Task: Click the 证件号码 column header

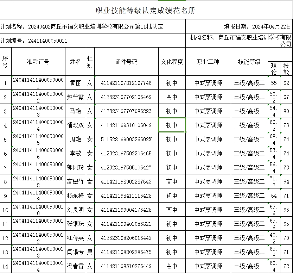Action: click(x=126, y=62)
